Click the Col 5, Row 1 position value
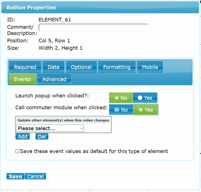Screen dimensions: 201x192 pos(54,41)
